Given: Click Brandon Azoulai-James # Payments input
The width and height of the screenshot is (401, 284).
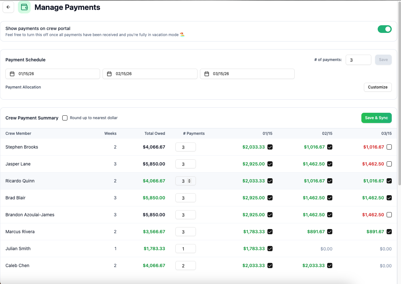Looking at the screenshot, I should [x=185, y=215].
